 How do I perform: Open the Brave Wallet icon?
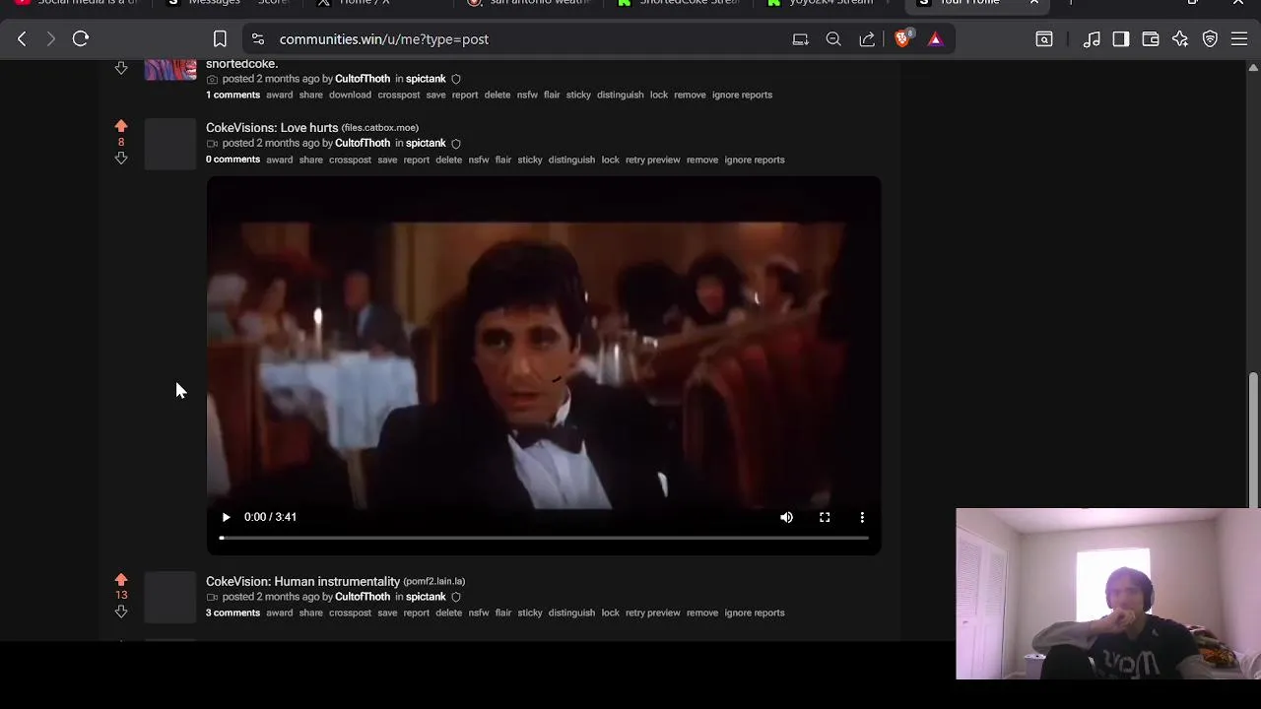tap(1151, 39)
